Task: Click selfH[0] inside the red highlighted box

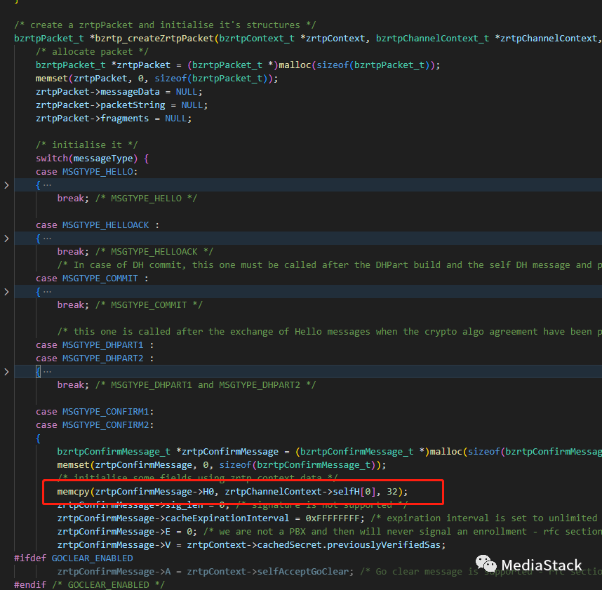Action: point(358,492)
